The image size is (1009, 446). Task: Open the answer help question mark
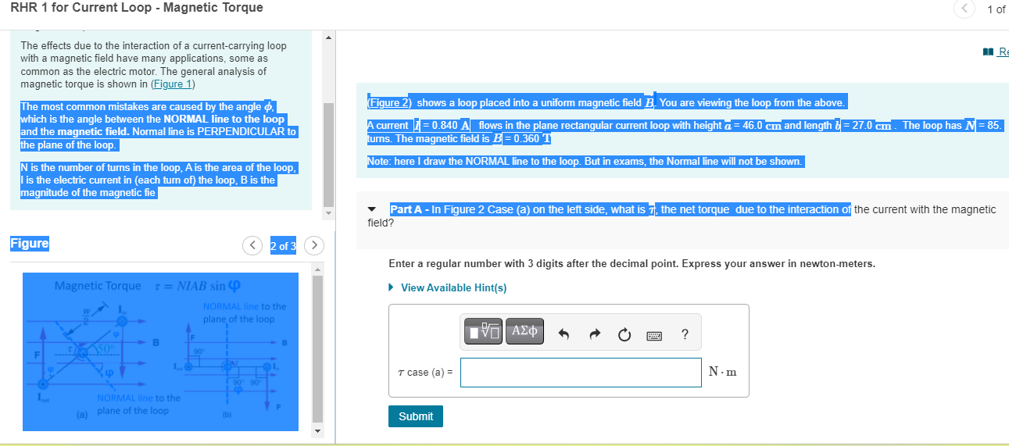tap(685, 334)
